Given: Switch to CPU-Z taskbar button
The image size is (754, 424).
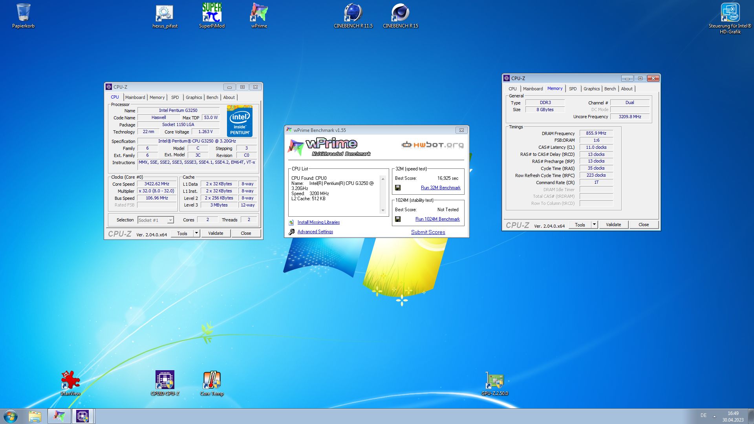Looking at the screenshot, I should pos(82,416).
